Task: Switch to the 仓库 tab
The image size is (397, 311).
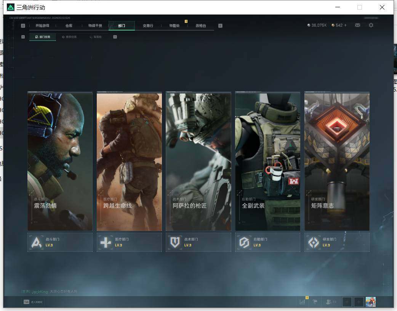Action: point(69,26)
